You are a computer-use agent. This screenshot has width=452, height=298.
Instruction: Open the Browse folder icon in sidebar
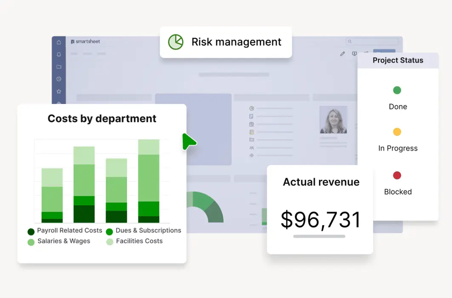59,66
